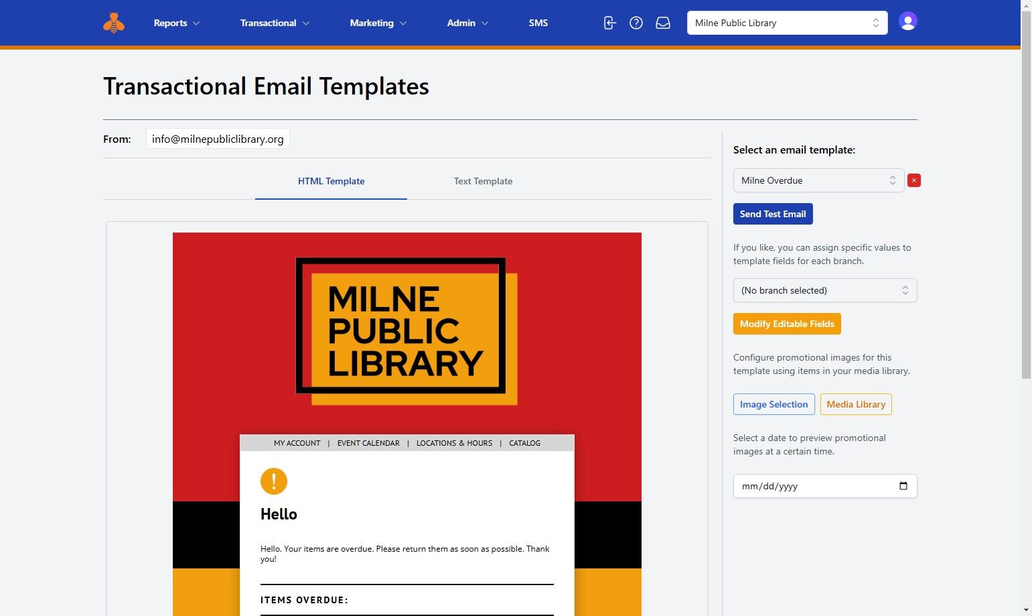Screen dimensions: 1032x616
Task: Click the From email address field
Action: click(218, 139)
